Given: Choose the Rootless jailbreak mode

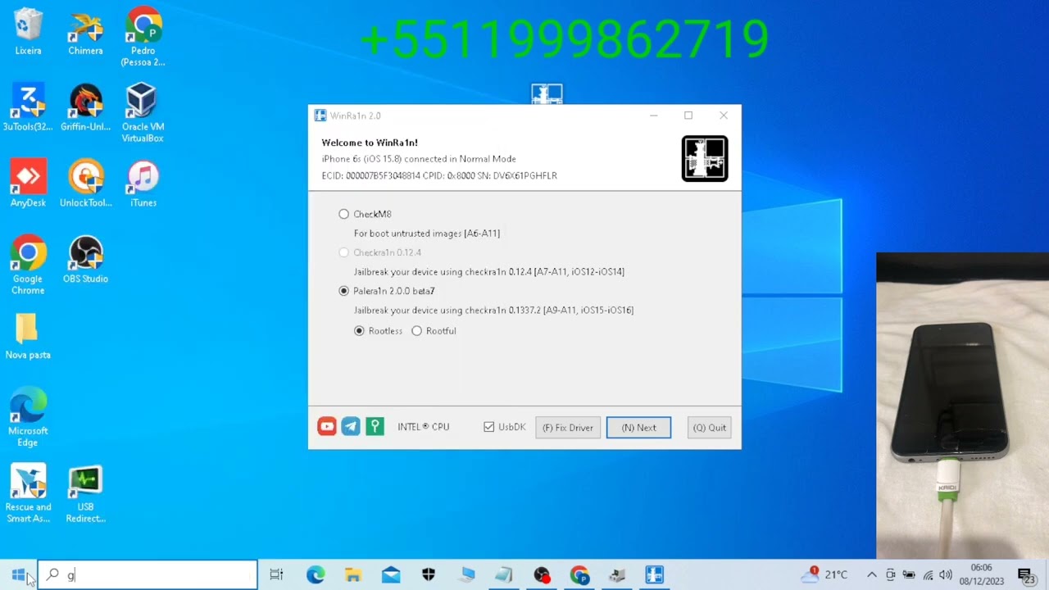Looking at the screenshot, I should click(359, 331).
